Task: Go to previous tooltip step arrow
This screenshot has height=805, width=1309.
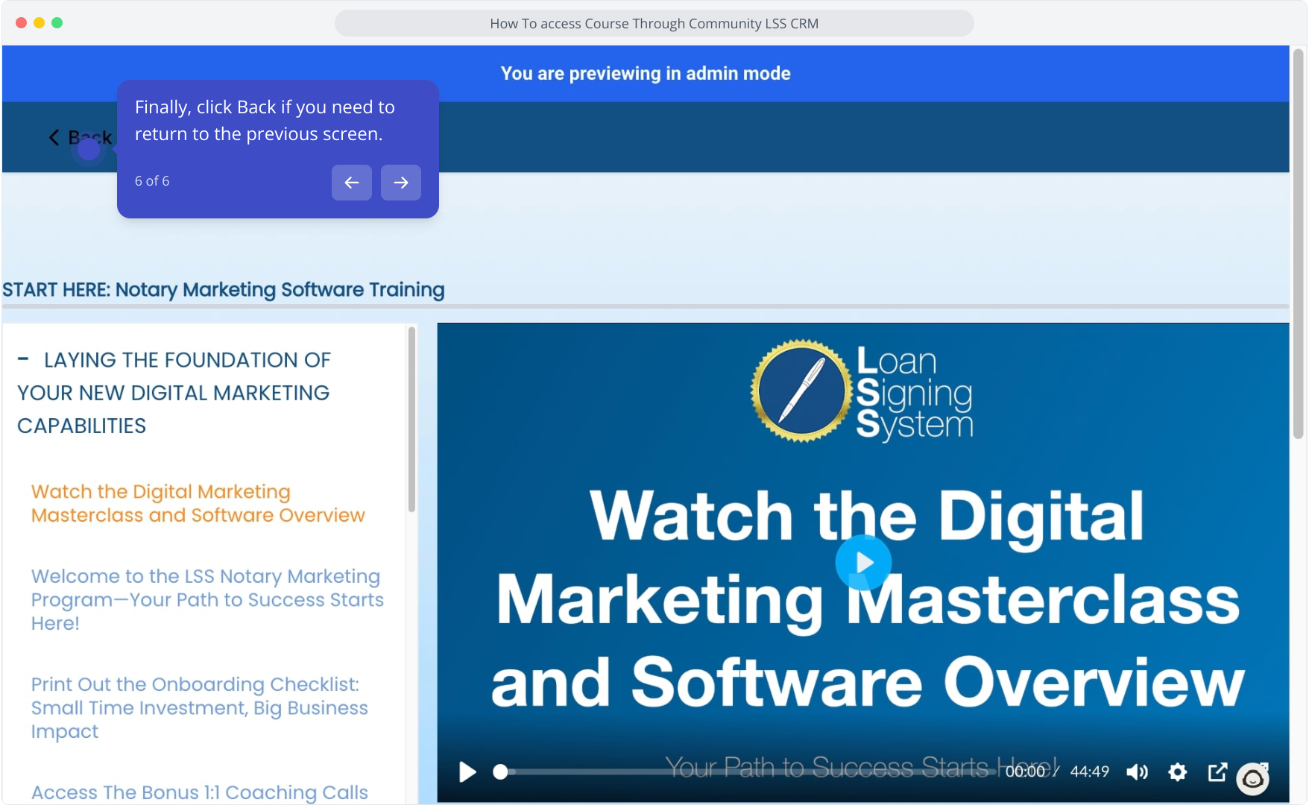Action: tap(352, 183)
